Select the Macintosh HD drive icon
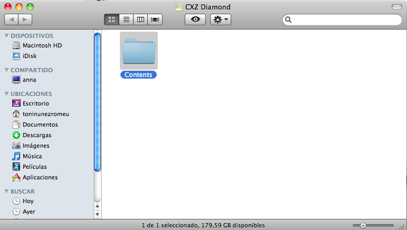Viewport: 407px width, 230px height. click(16, 45)
